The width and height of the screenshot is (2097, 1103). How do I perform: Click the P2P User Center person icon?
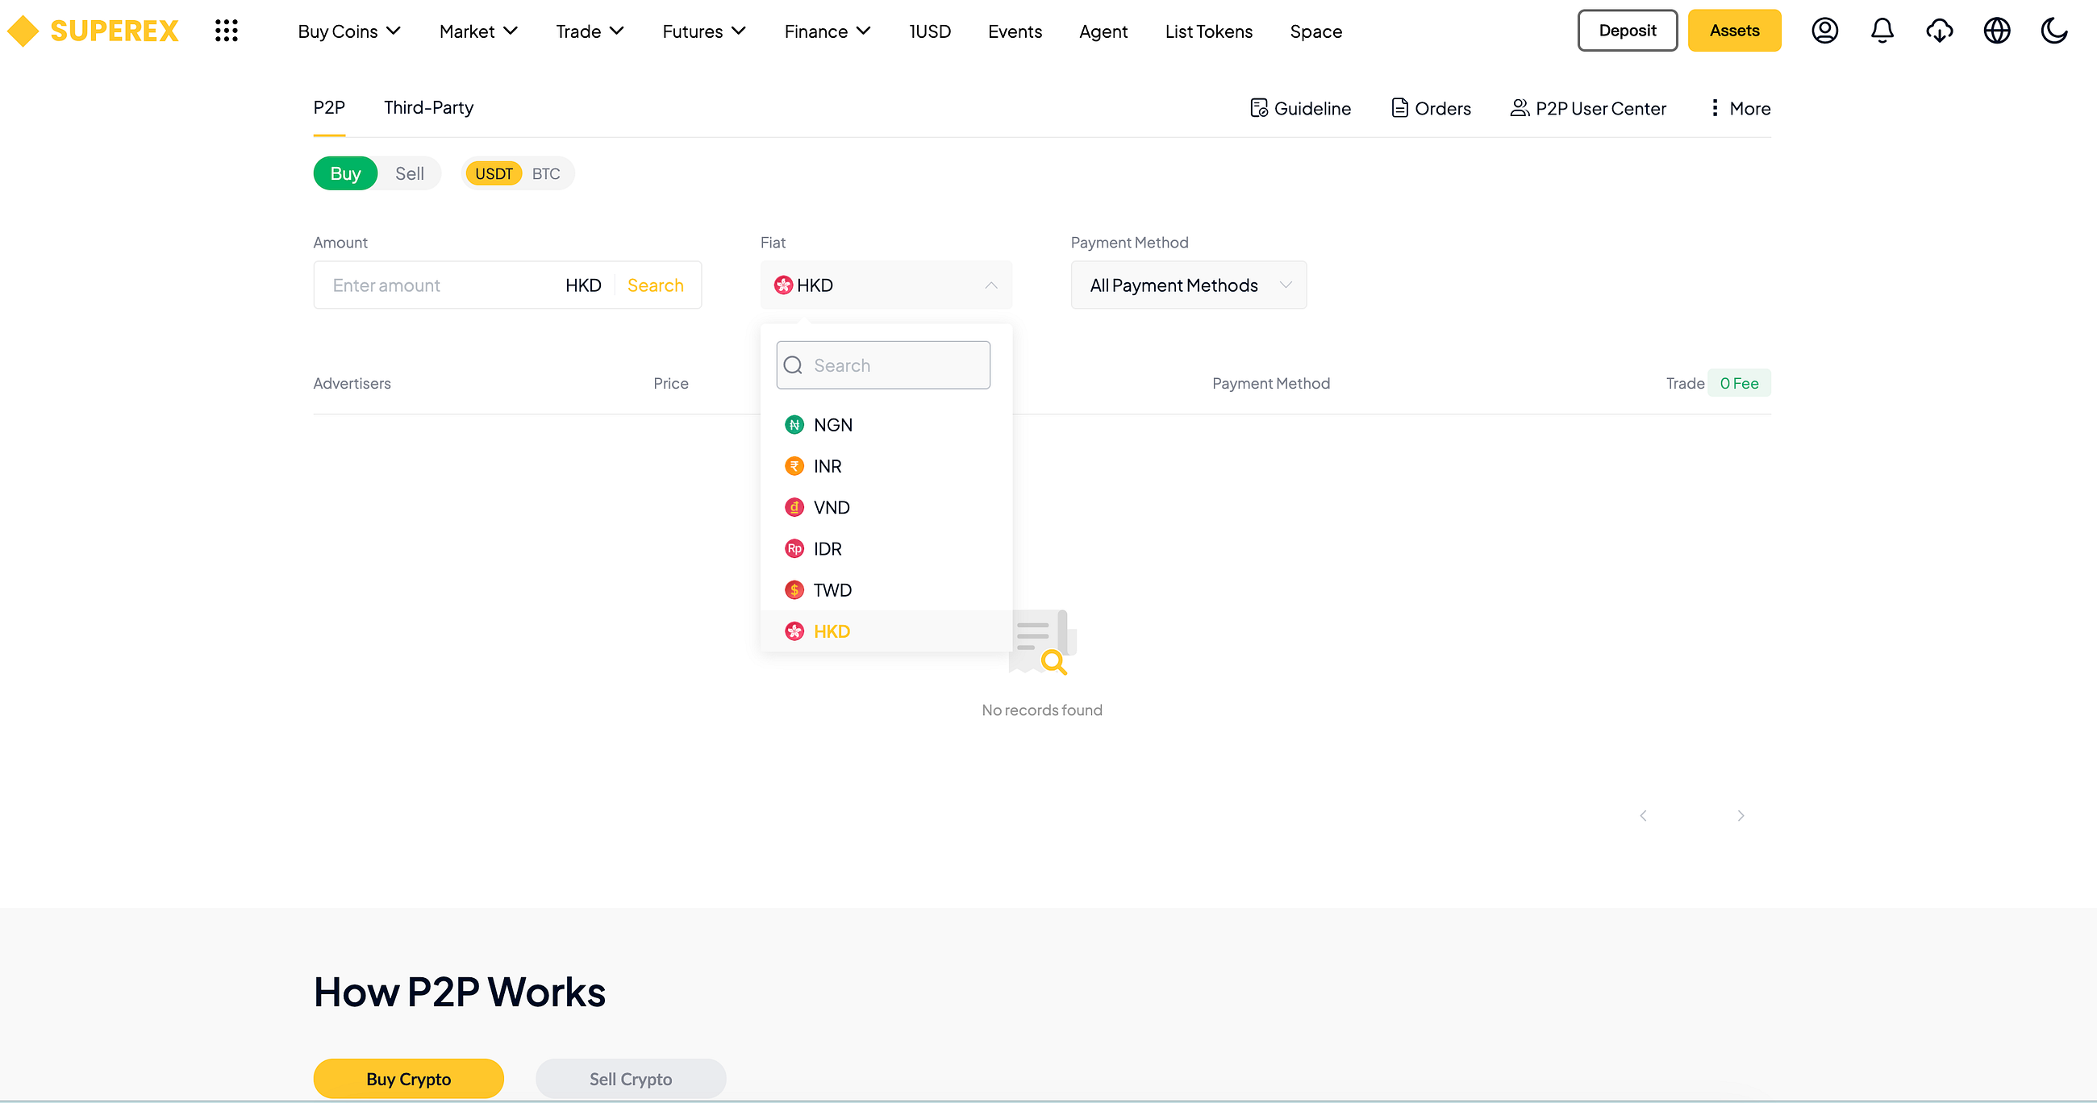coord(1519,108)
